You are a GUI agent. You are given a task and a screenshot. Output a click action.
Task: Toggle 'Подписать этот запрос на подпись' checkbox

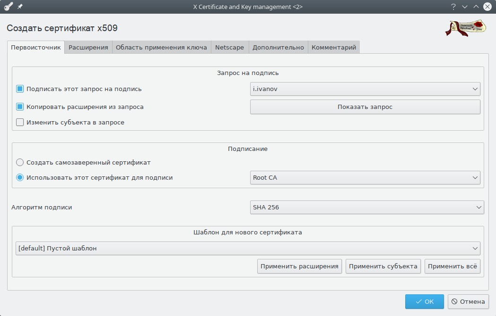pyautogui.click(x=20, y=89)
